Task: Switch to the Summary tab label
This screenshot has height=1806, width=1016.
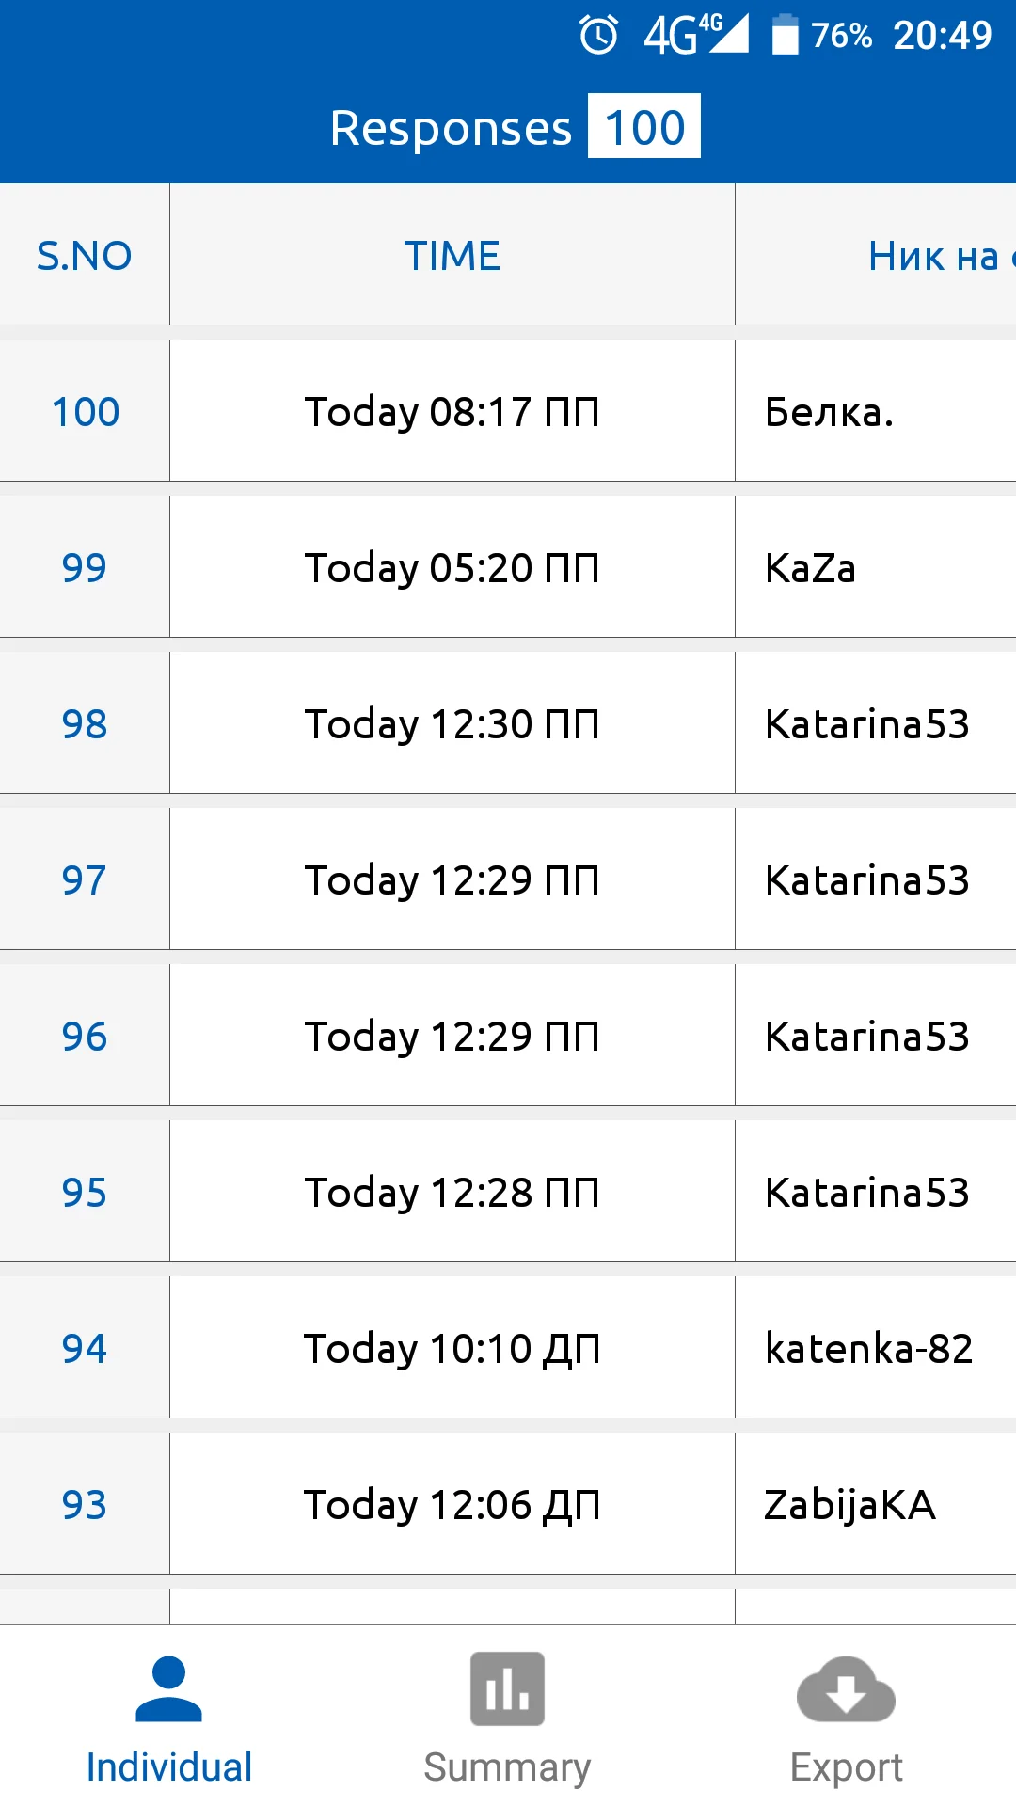Action: coord(507,1766)
